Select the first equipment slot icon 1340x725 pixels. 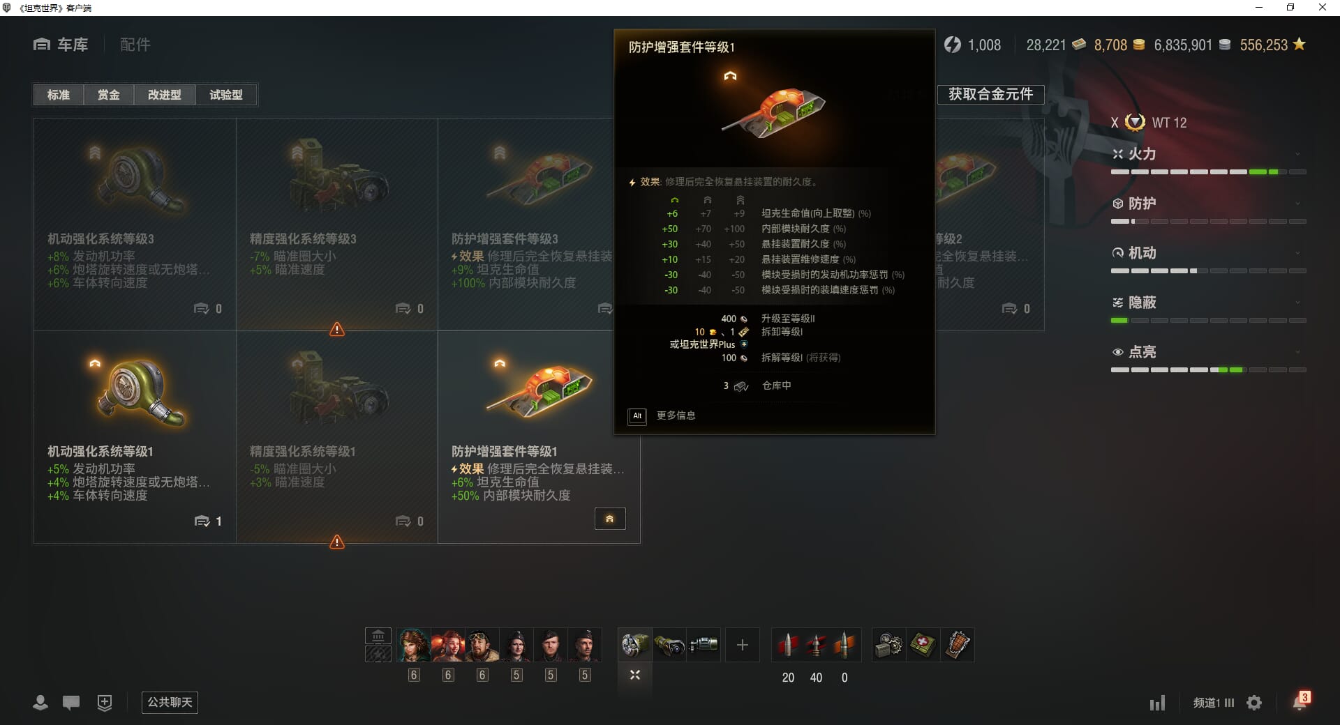635,645
